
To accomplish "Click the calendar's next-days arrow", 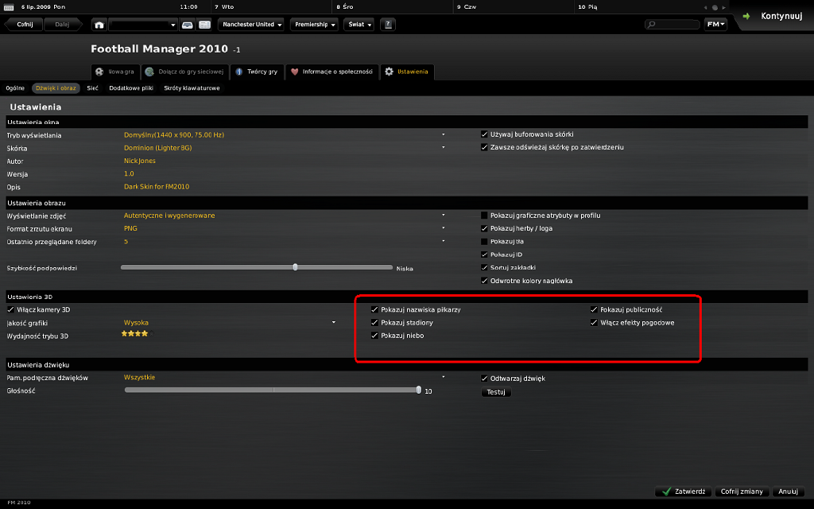I will 723,7.
